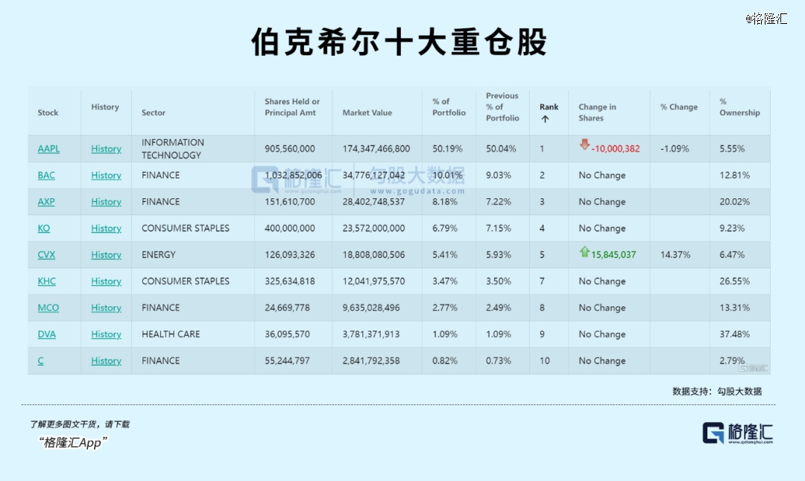Open the AXP stock link
The image size is (805, 481).
click(x=46, y=202)
